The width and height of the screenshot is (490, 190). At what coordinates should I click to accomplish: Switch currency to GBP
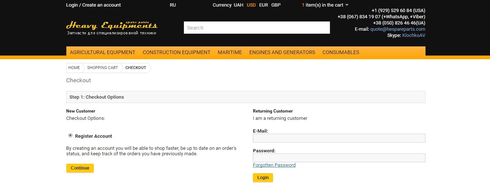tap(276, 5)
